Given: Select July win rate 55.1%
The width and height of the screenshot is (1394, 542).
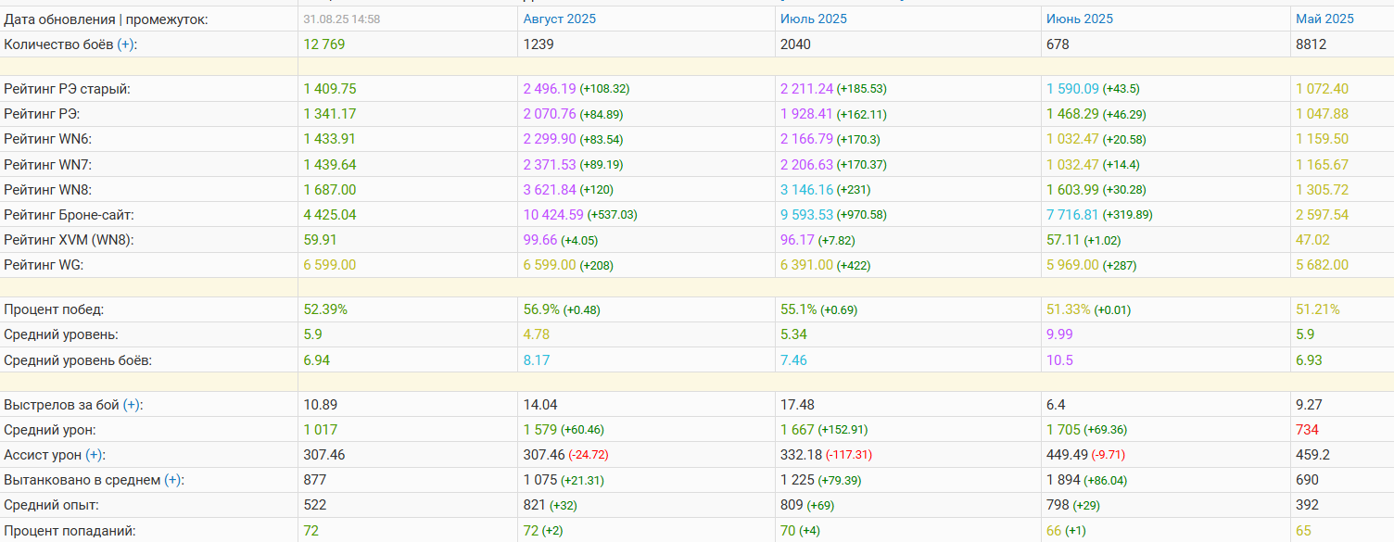Looking at the screenshot, I should tap(798, 309).
